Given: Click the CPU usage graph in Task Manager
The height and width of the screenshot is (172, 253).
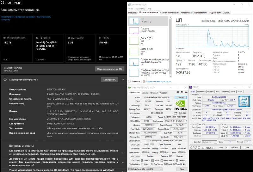Looking at the screenshot, I should click(x=212, y=37).
